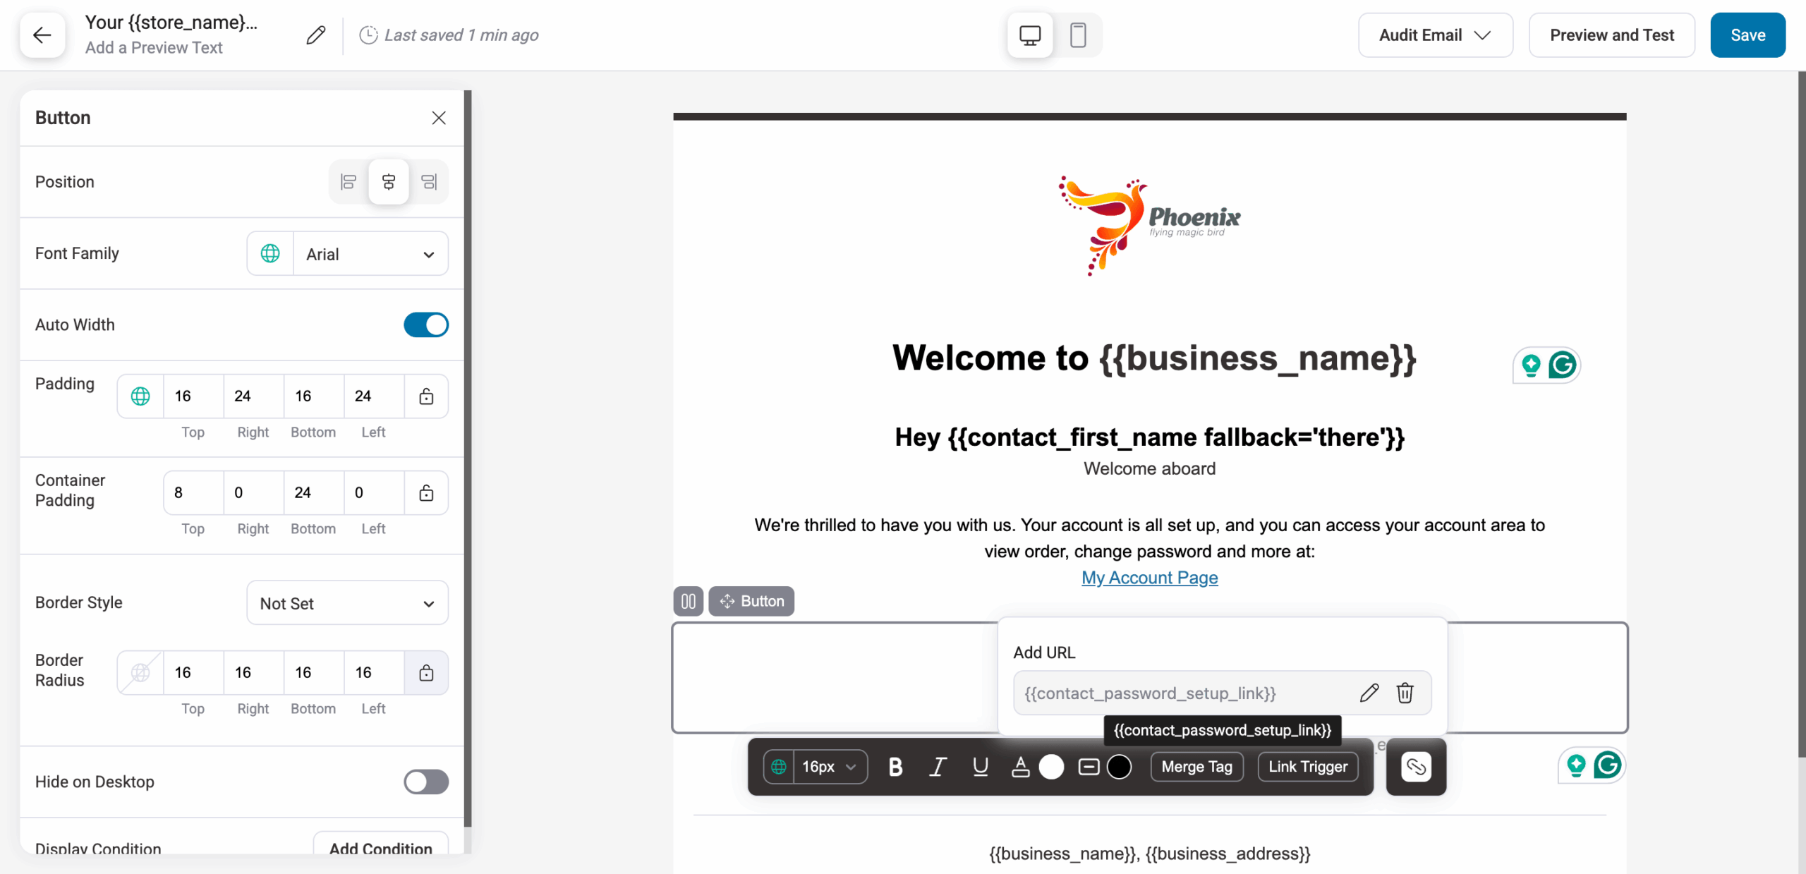This screenshot has width=1806, height=874.
Task: Select desktop preview mode
Action: point(1029,35)
